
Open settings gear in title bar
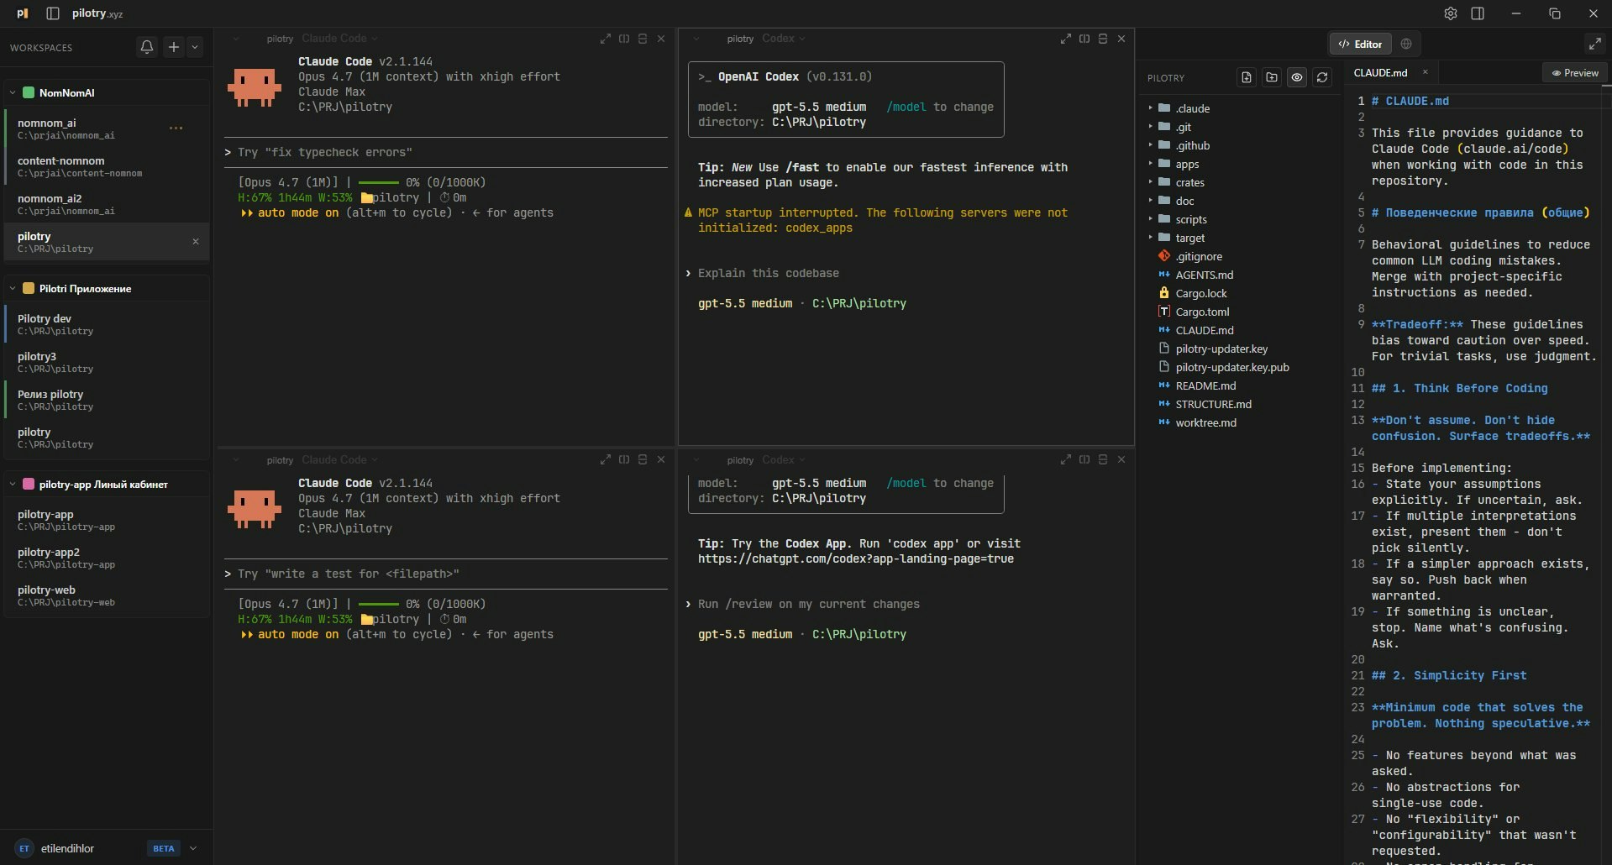1451,13
